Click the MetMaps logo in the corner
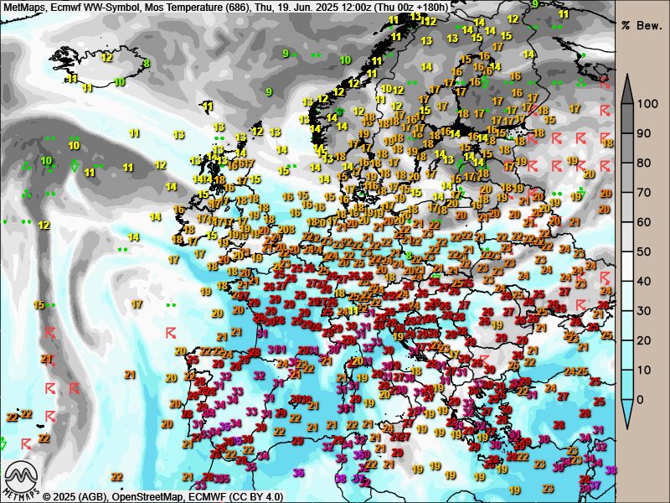 pyautogui.click(x=22, y=480)
